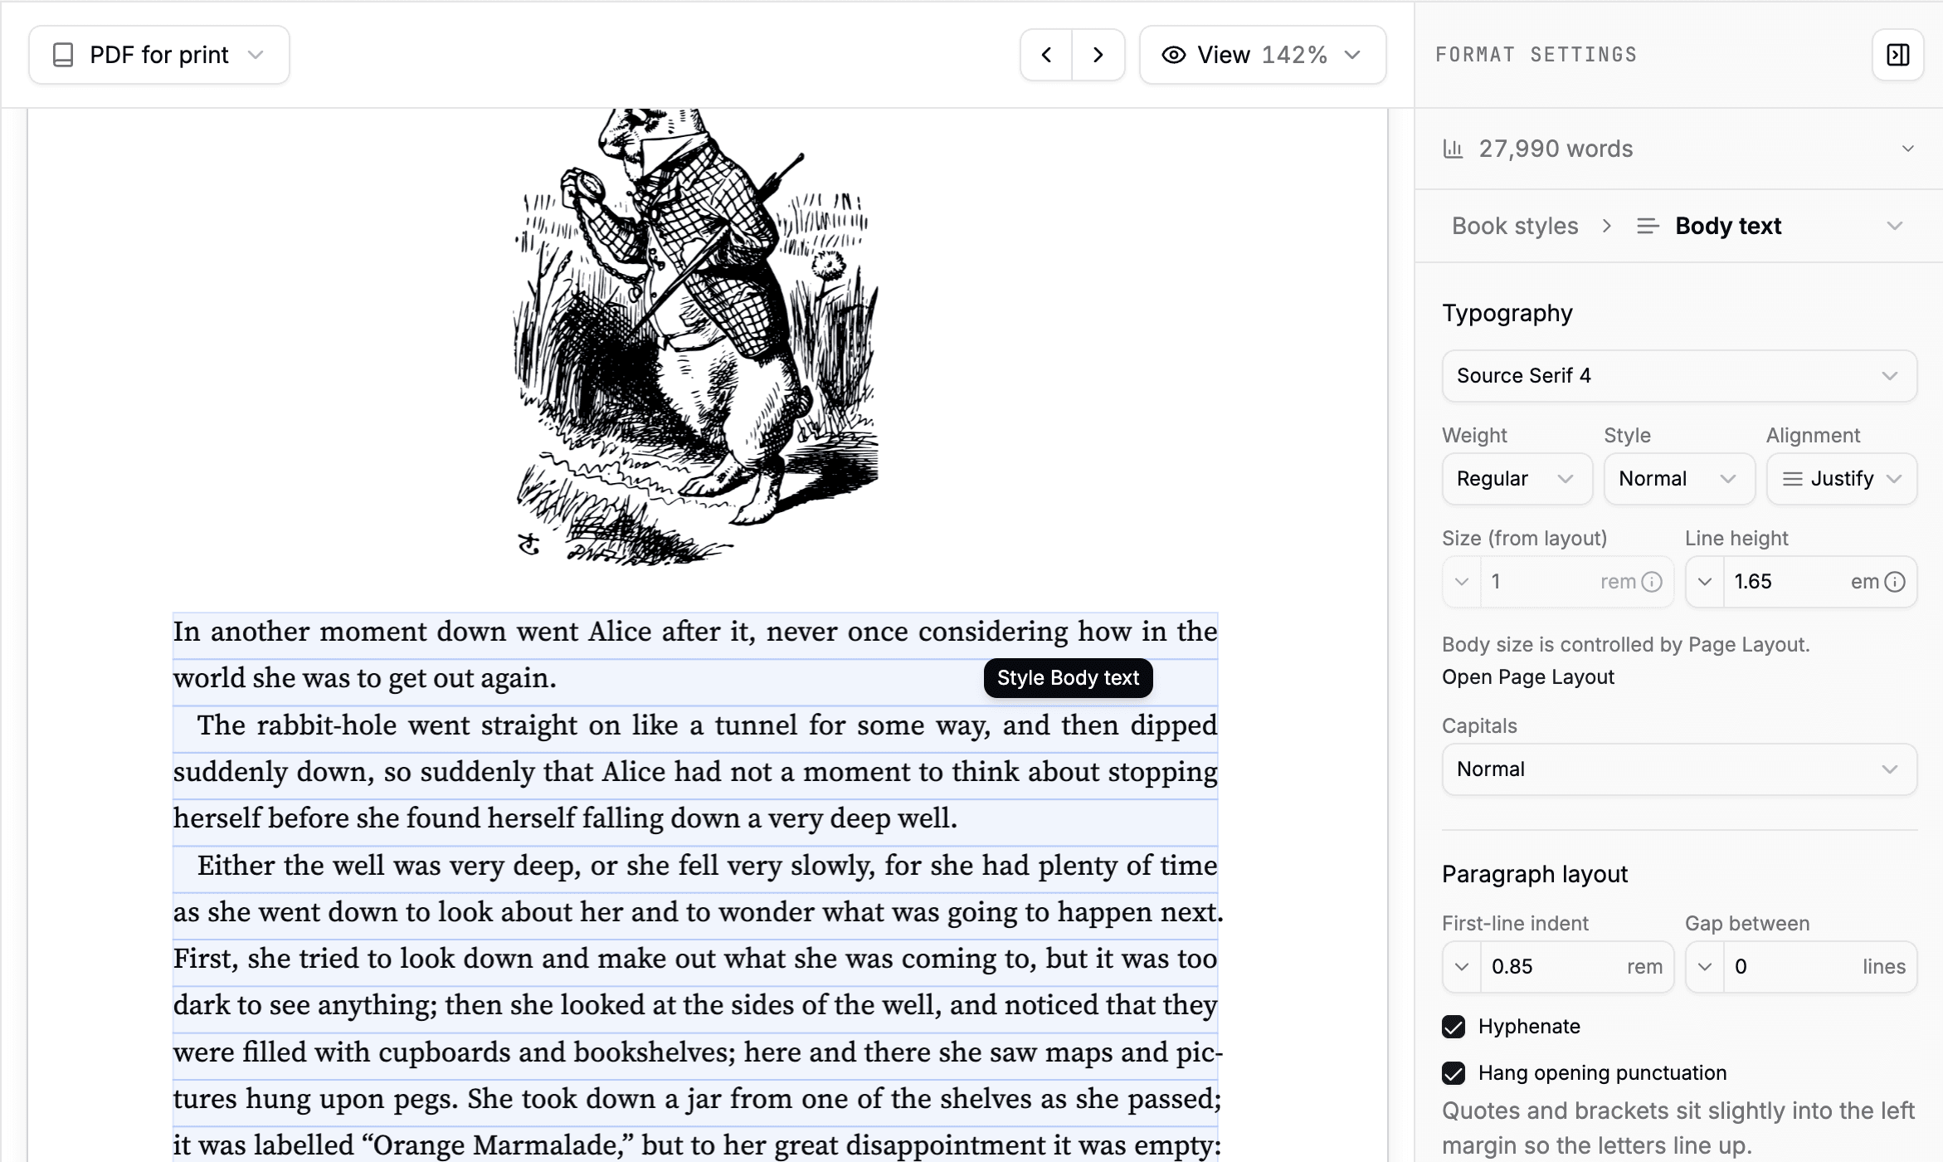Go back to Book styles breadcrumb

coord(1515,226)
